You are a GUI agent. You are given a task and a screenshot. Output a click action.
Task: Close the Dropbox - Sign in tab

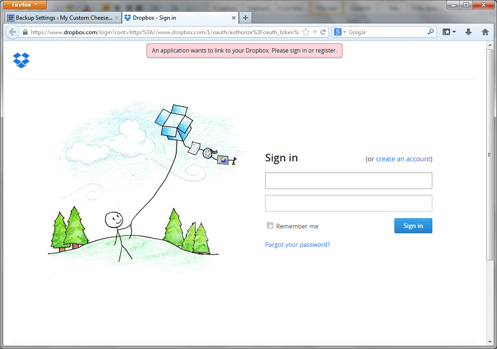234,18
